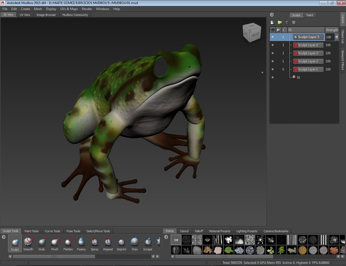Switch layers panel to Paint mode
The image size is (346, 266).
(310, 15)
